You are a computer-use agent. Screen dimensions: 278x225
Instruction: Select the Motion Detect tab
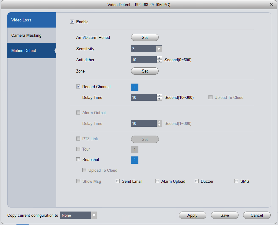point(32,51)
